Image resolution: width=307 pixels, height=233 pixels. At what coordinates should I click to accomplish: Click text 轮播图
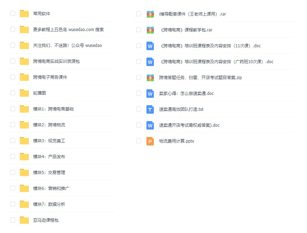tap(40, 93)
